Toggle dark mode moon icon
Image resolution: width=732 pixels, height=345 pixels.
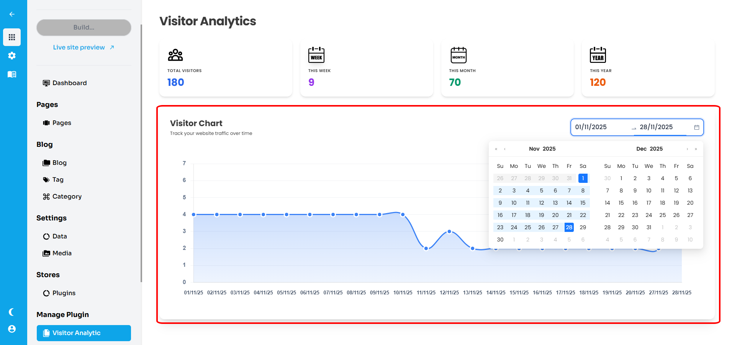coord(12,312)
